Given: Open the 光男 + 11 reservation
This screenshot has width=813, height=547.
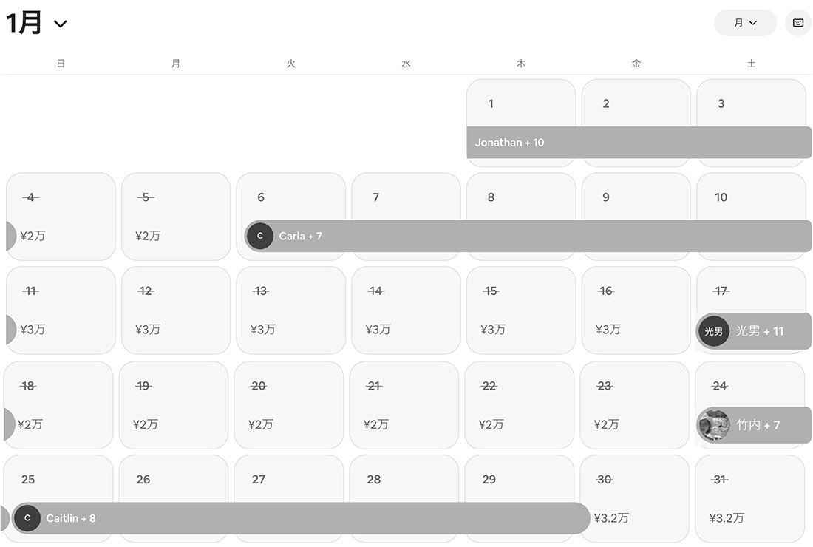Looking at the screenshot, I should coord(769,331).
